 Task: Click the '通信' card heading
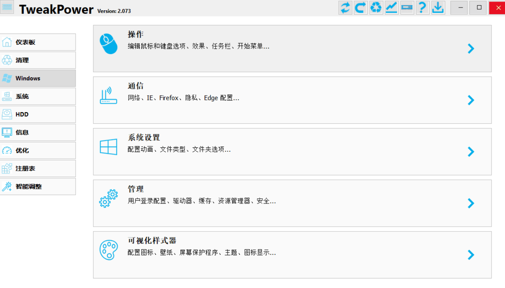coord(136,86)
